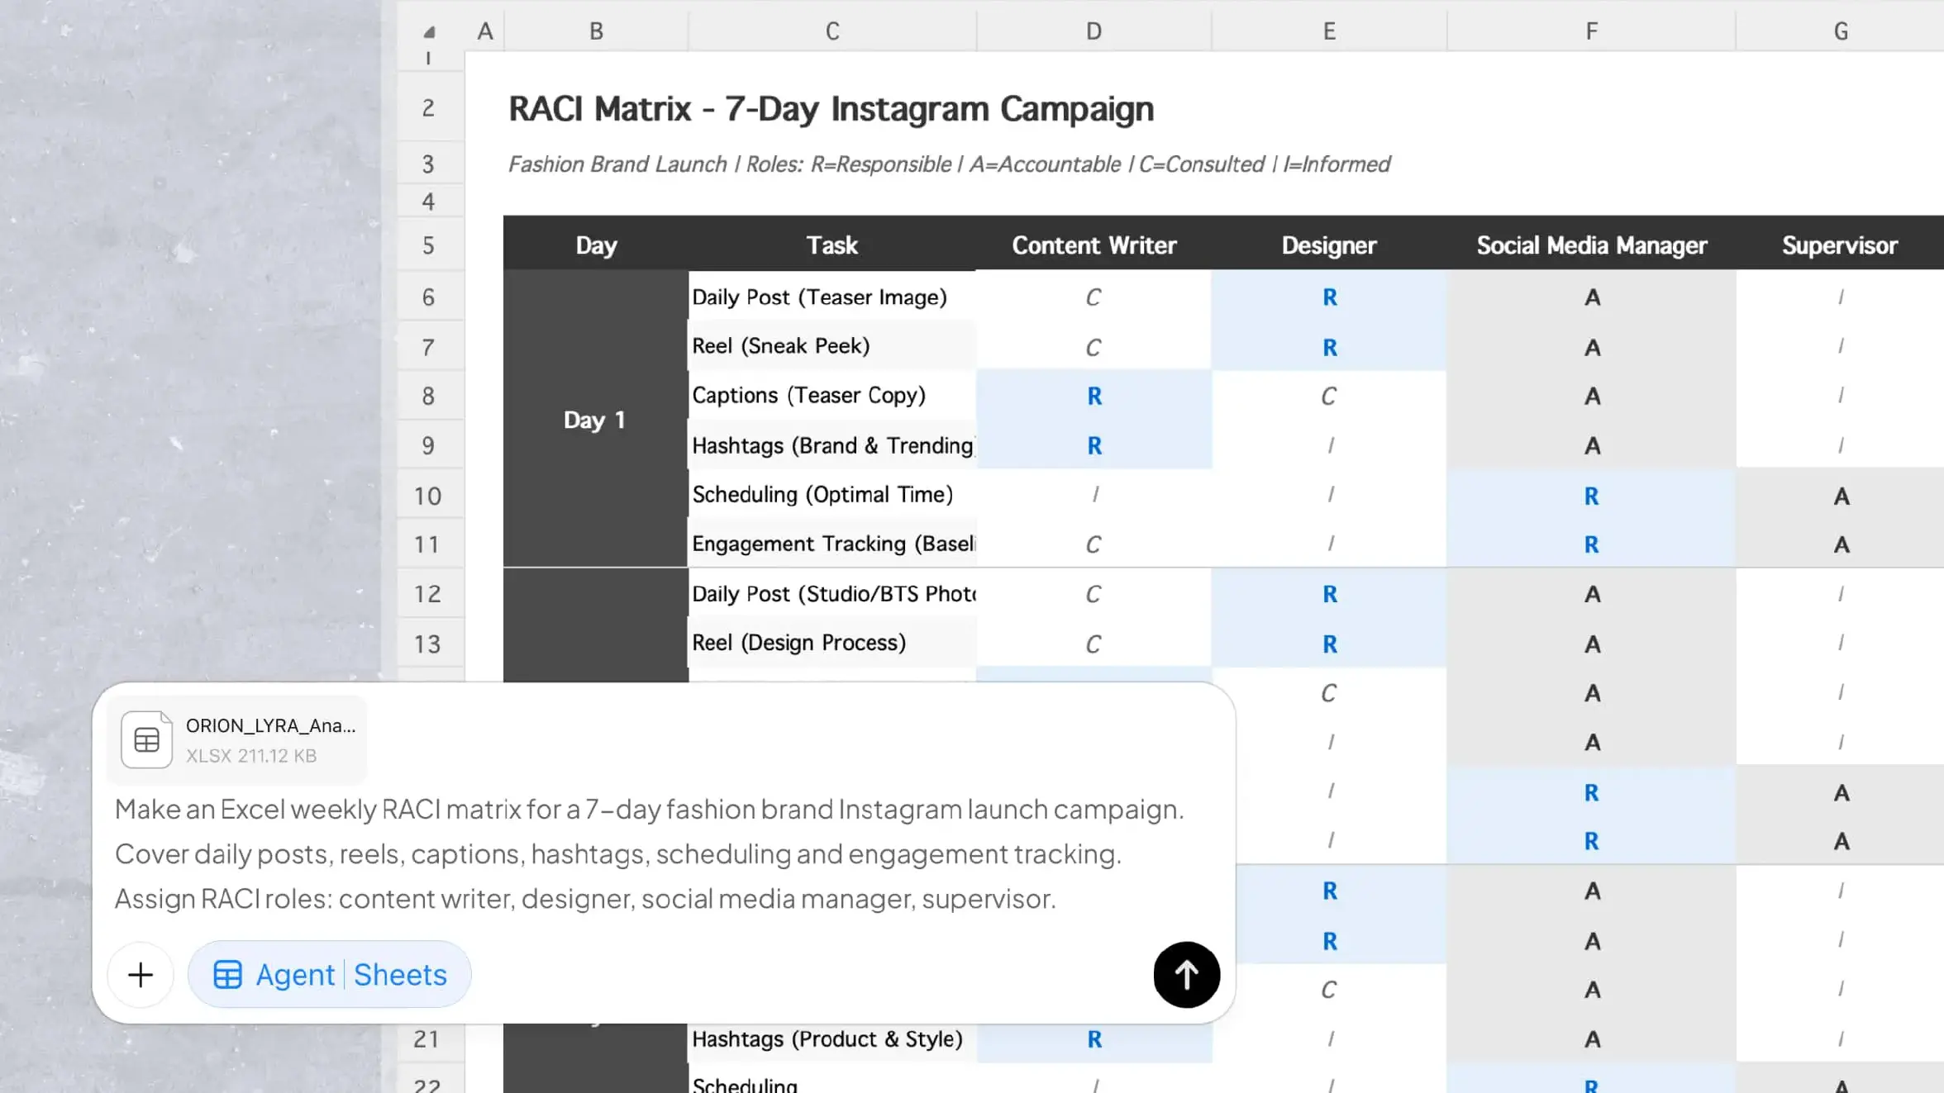Select Daily Post (Teaser Image) cell
The image size is (1944, 1093).
coord(832,297)
